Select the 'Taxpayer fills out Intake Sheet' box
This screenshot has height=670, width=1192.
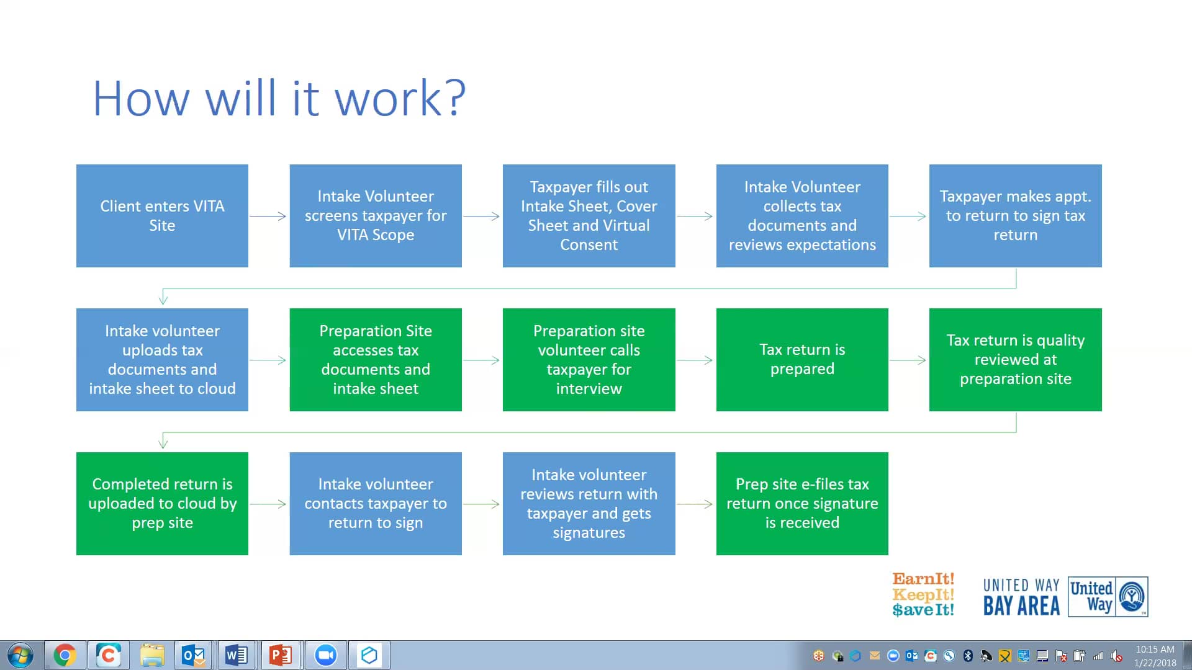pos(589,216)
